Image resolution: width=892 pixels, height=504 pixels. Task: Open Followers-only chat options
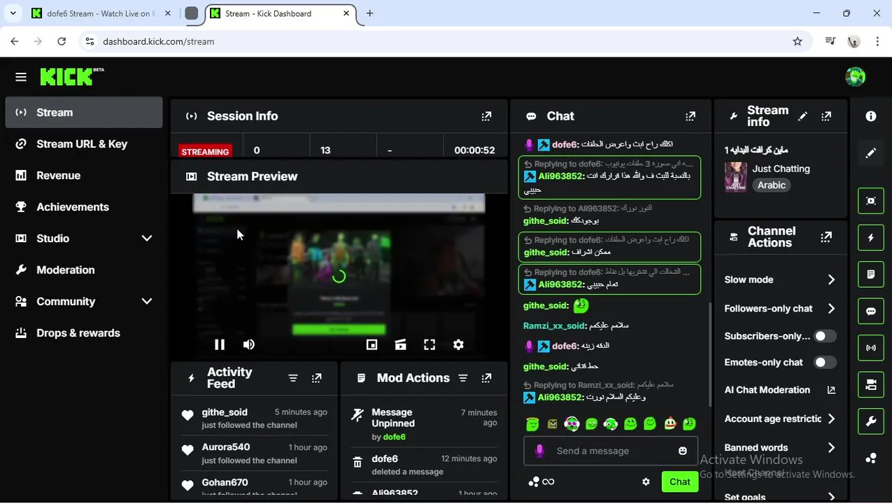pos(780,309)
